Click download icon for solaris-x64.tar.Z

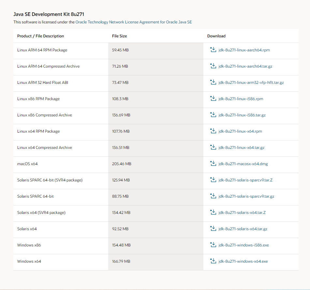click(x=213, y=212)
